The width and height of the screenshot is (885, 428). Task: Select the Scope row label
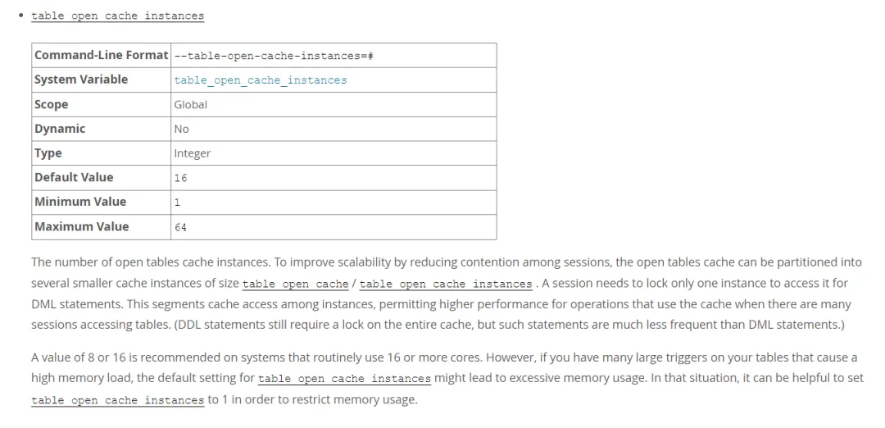[52, 104]
